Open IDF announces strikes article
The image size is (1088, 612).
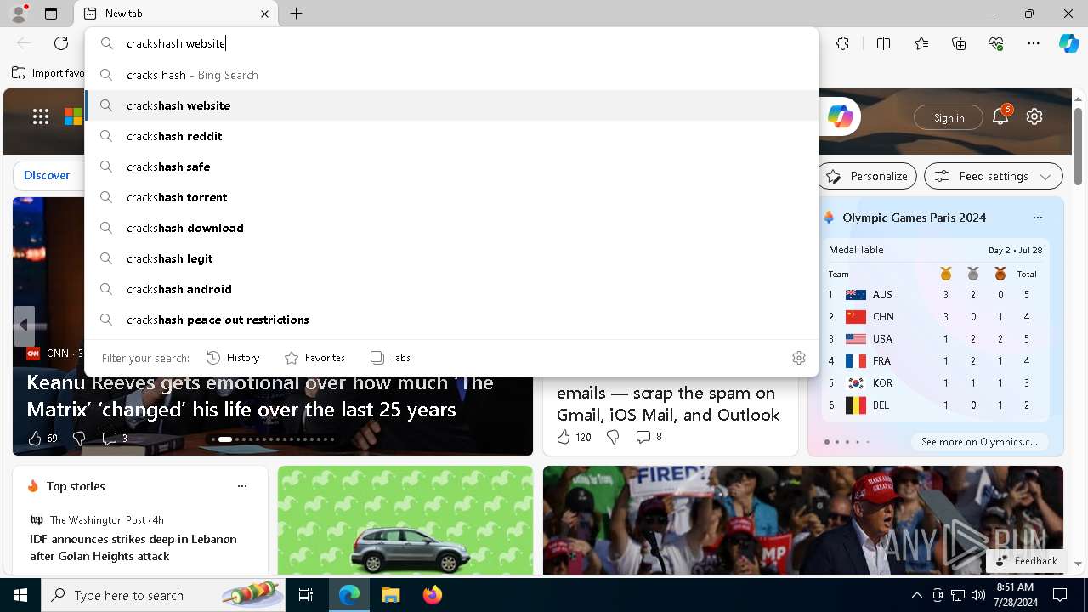[x=133, y=547]
